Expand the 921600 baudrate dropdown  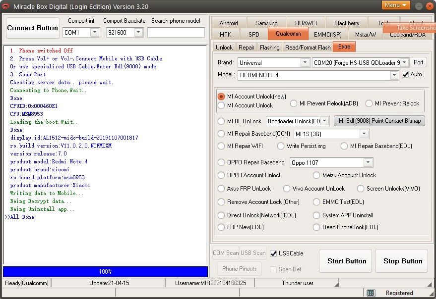(x=138, y=33)
